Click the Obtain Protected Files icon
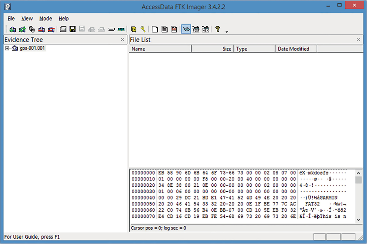Screen dimensions: 367x244 [x=134, y=29]
